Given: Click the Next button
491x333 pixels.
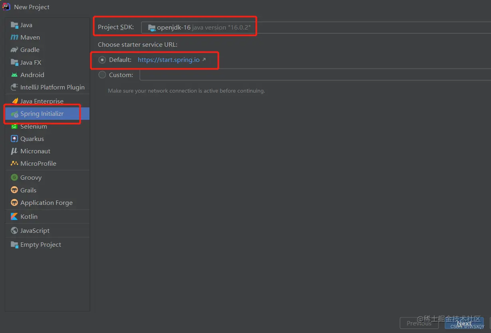Looking at the screenshot, I should pos(464,323).
